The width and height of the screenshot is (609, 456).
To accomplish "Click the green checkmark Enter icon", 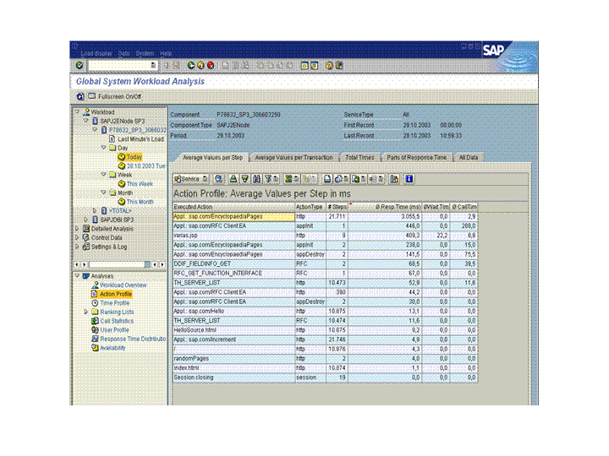I will pos(80,66).
